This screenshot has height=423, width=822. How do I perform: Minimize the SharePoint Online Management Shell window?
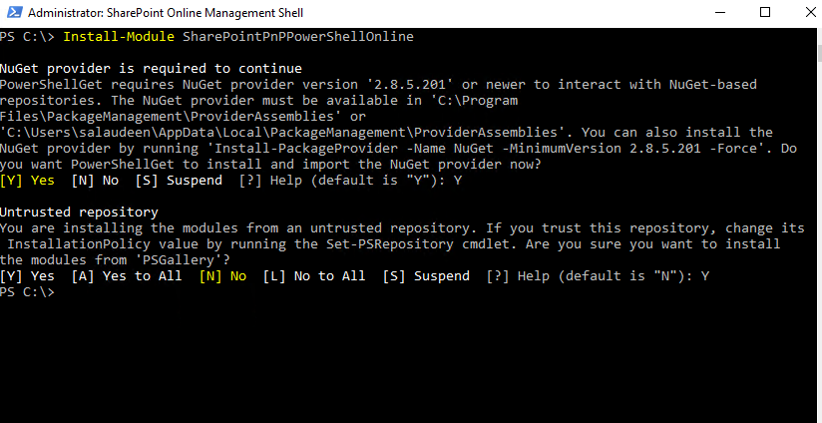pyautogui.click(x=718, y=13)
